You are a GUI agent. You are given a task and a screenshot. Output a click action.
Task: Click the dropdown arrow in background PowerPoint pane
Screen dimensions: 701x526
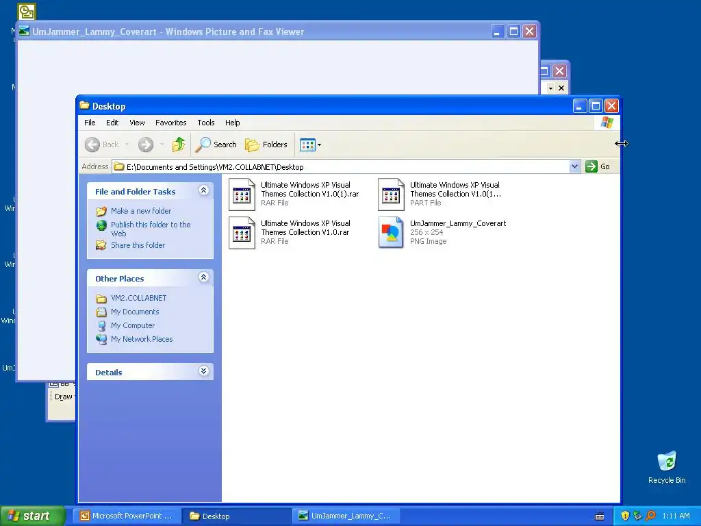click(550, 88)
